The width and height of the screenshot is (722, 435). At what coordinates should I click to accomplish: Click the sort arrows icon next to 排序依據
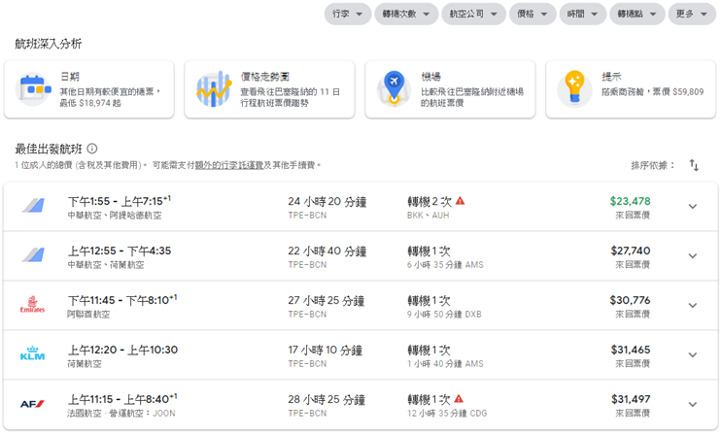point(694,165)
